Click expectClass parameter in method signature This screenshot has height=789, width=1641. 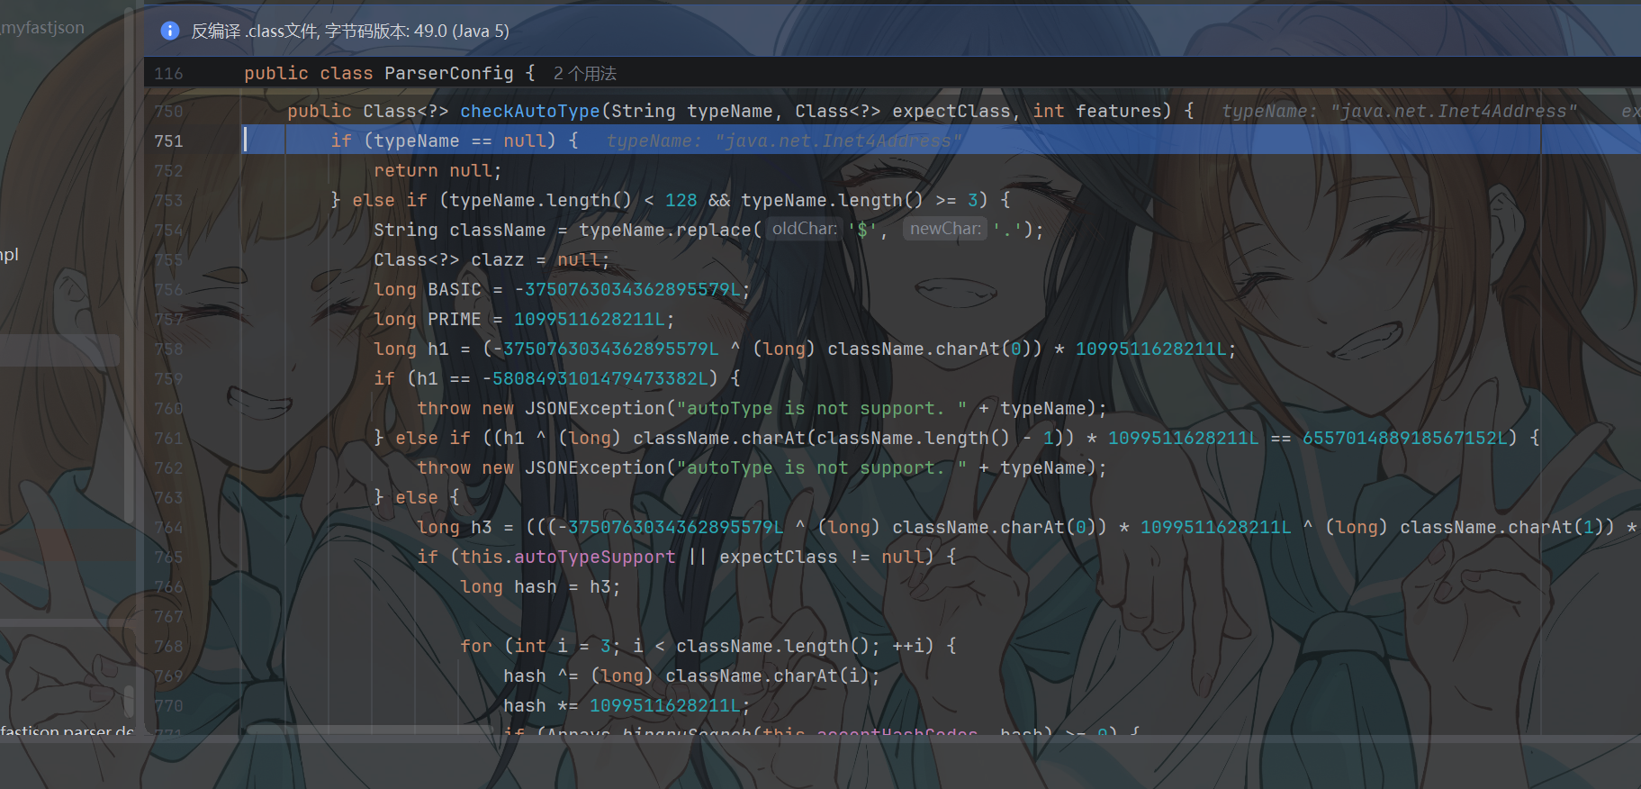point(951,112)
